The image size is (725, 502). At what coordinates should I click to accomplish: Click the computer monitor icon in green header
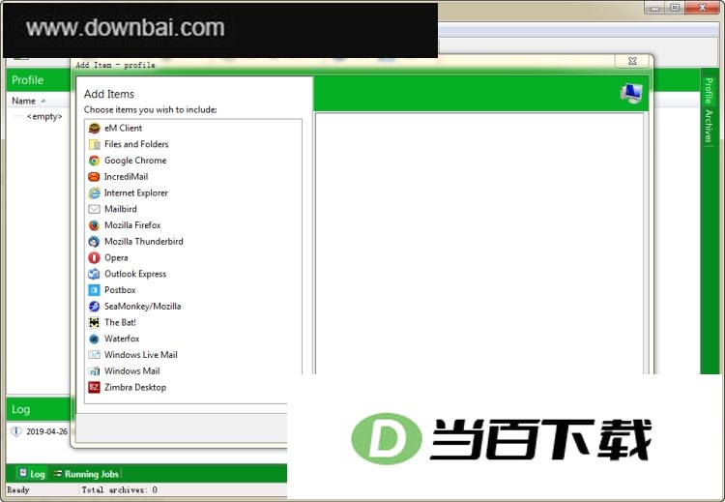(x=631, y=93)
